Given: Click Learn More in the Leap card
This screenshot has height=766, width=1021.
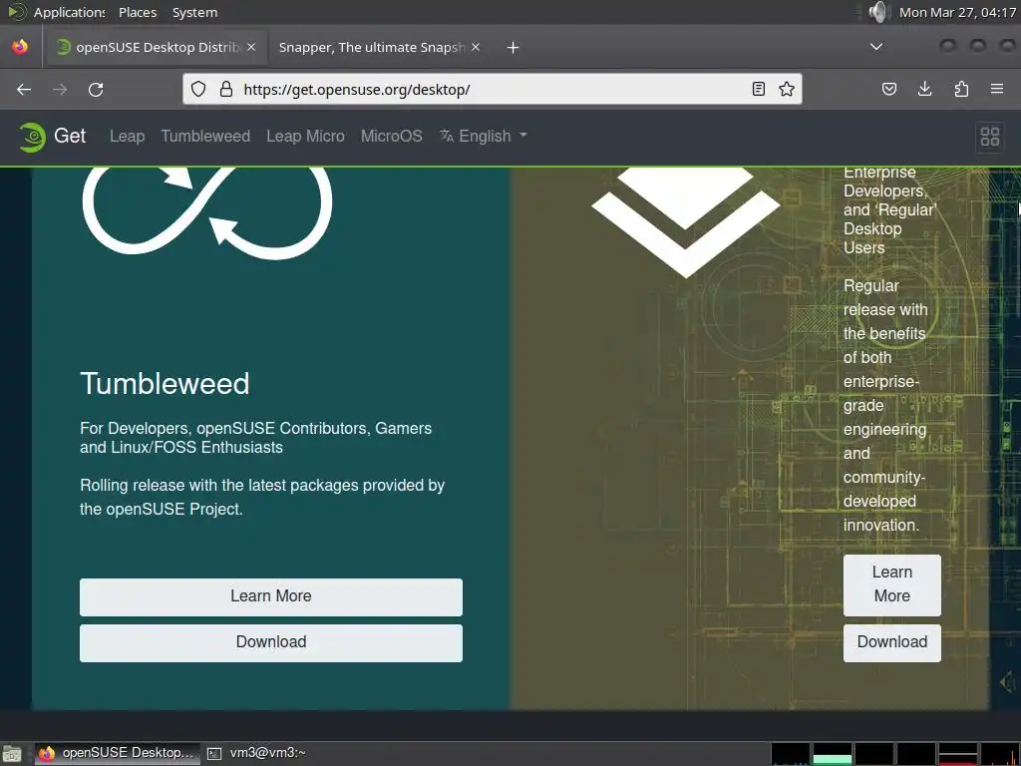Looking at the screenshot, I should 891,584.
